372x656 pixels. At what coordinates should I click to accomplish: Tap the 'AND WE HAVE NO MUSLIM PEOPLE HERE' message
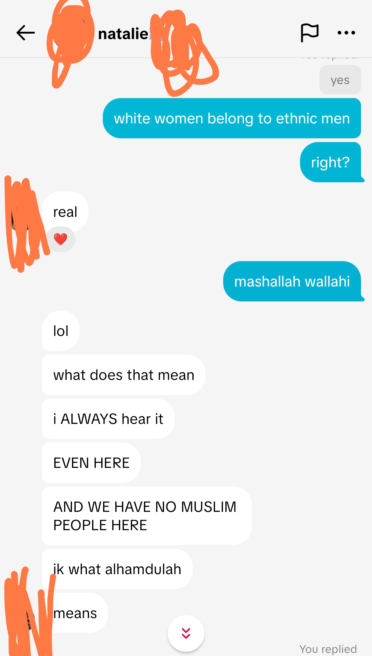[147, 516]
